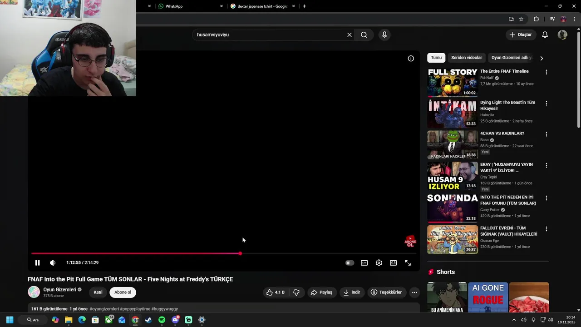Show the video info card
The width and height of the screenshot is (581, 327).
coord(411,59)
